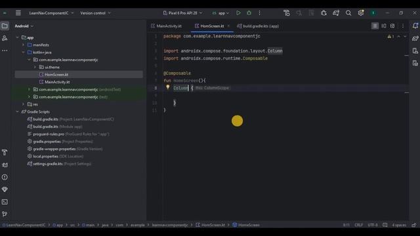
Task: Open IDE settings gear
Action: coord(361,13)
